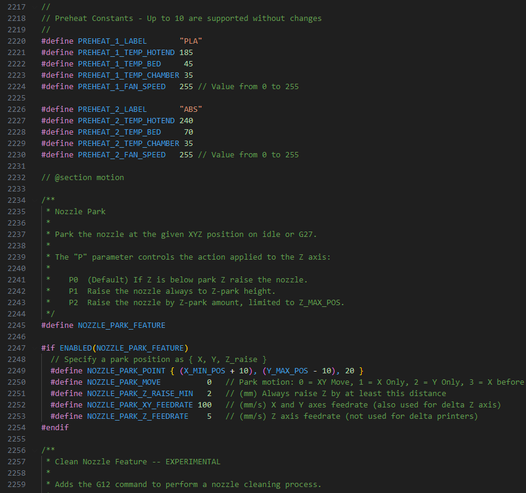Viewport: 526px width, 493px height.
Task: Click line number 2256 in the gutter
Action: [x=16, y=451]
